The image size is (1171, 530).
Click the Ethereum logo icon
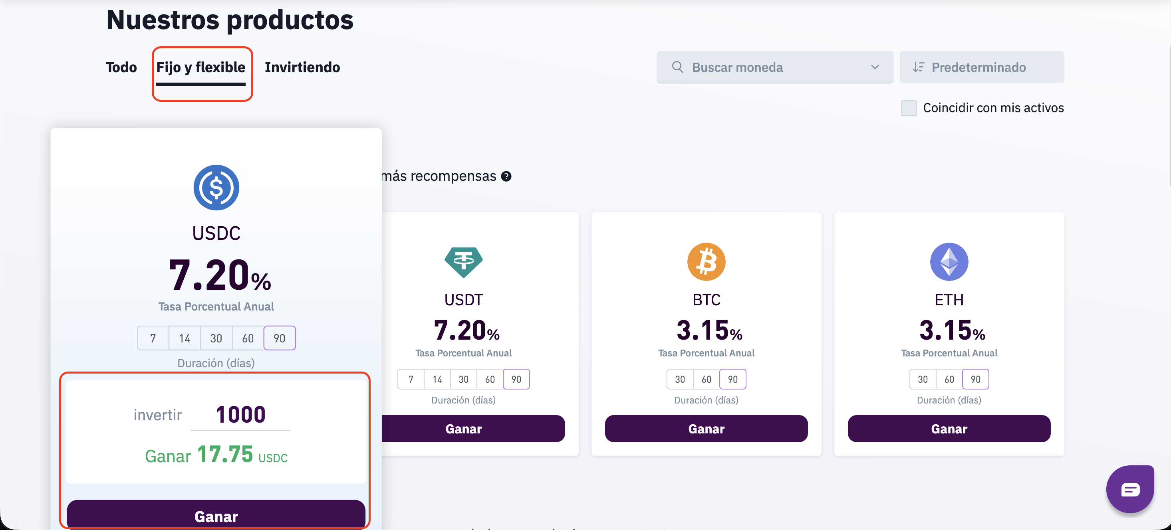tap(949, 261)
